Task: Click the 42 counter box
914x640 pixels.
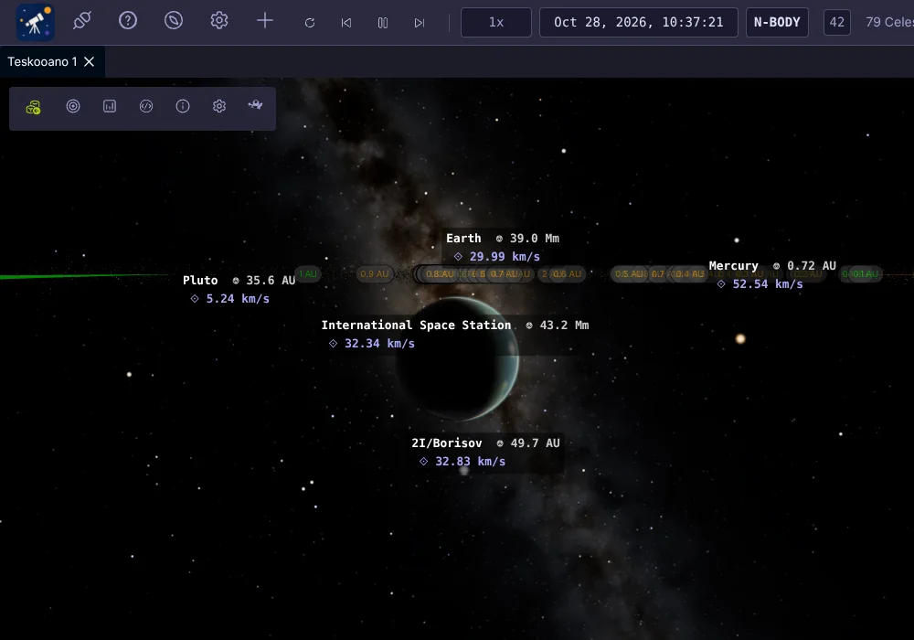Action: (x=836, y=22)
